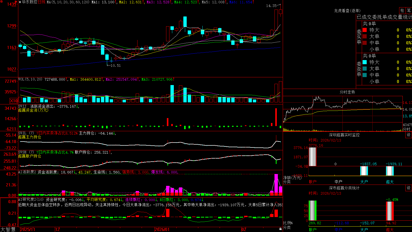
Task: Click the 大户 cyan bar showing -1837.05
Action: (x=364, y=171)
